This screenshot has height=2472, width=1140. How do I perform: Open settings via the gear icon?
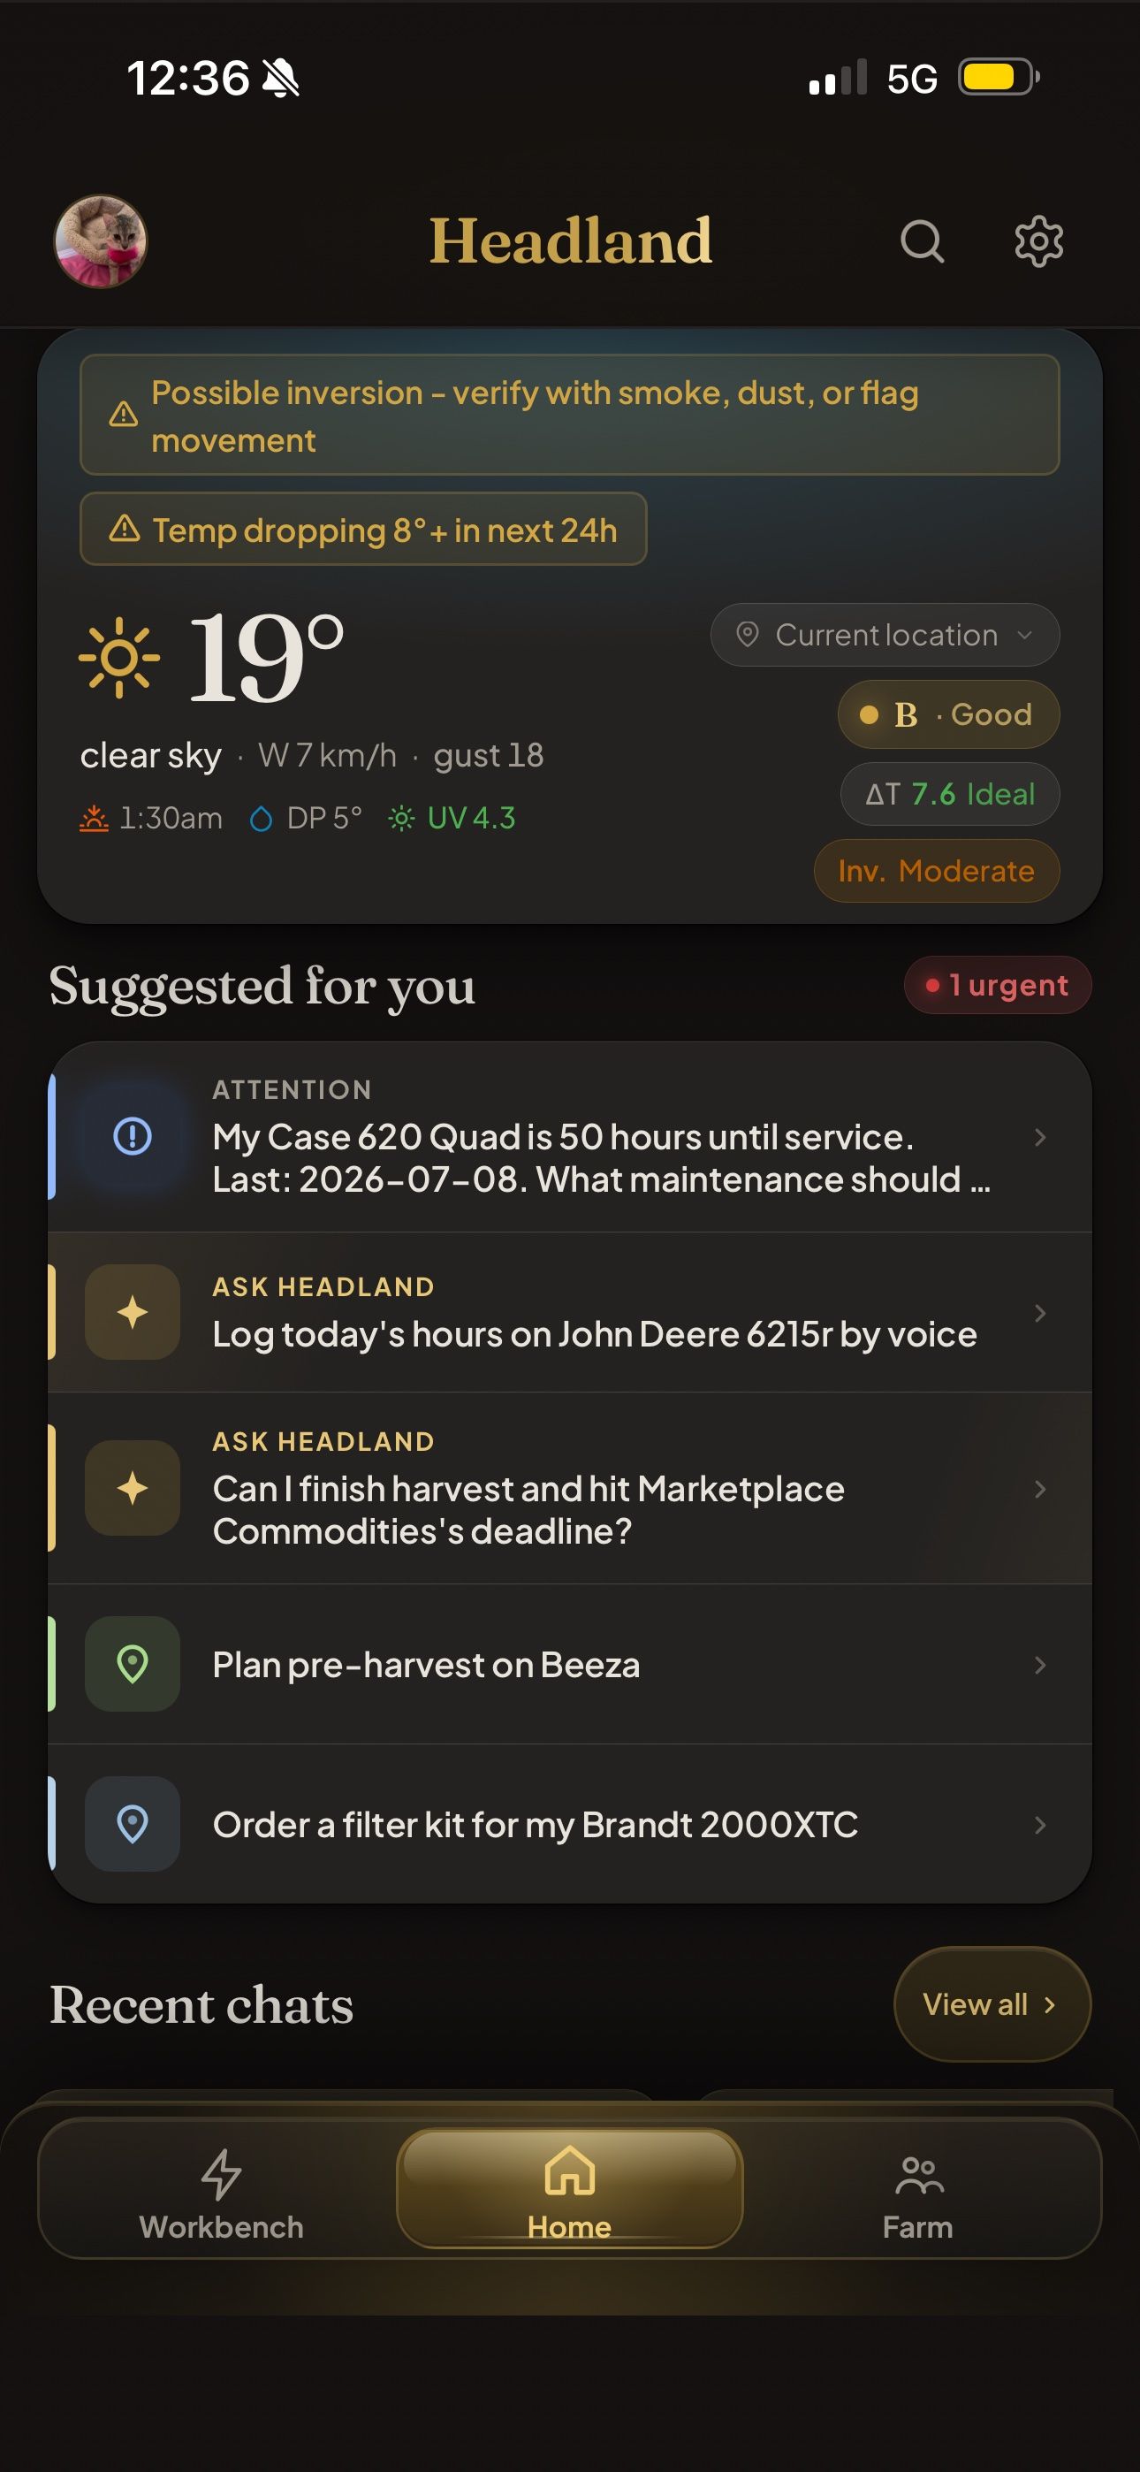click(x=1039, y=240)
